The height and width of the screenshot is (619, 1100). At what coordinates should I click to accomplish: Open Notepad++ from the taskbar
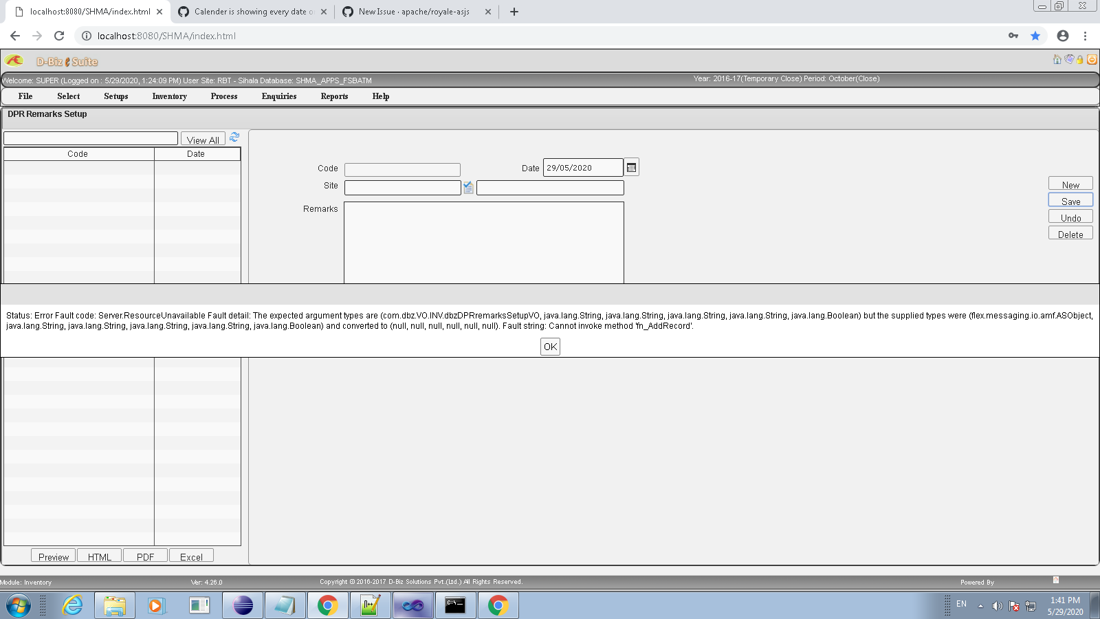tap(371, 606)
